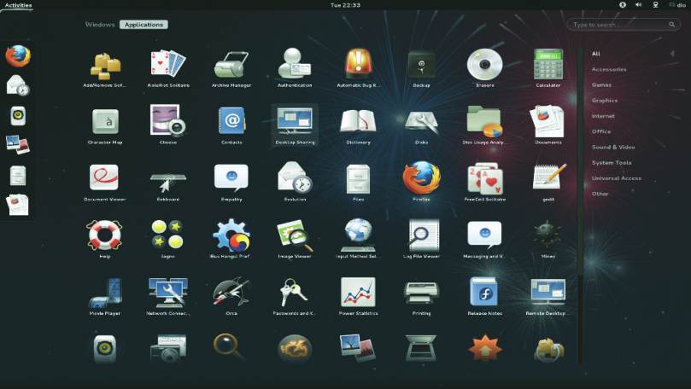
Task: Open the Dictionary application
Action: tap(358, 122)
